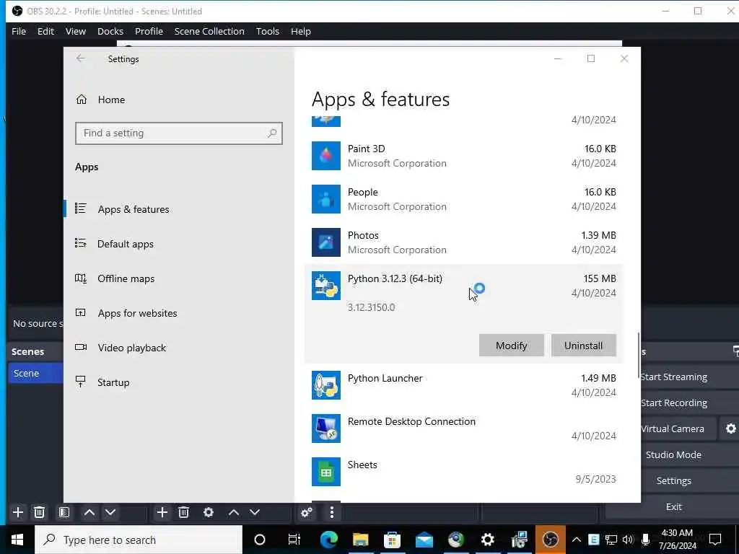
Task: Remove source with the Sources trash icon
Action: pyautogui.click(x=184, y=512)
